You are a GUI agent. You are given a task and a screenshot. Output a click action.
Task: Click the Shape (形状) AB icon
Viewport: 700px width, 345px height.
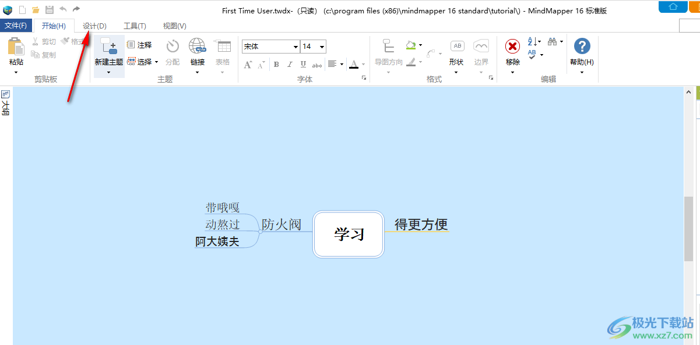(x=458, y=46)
